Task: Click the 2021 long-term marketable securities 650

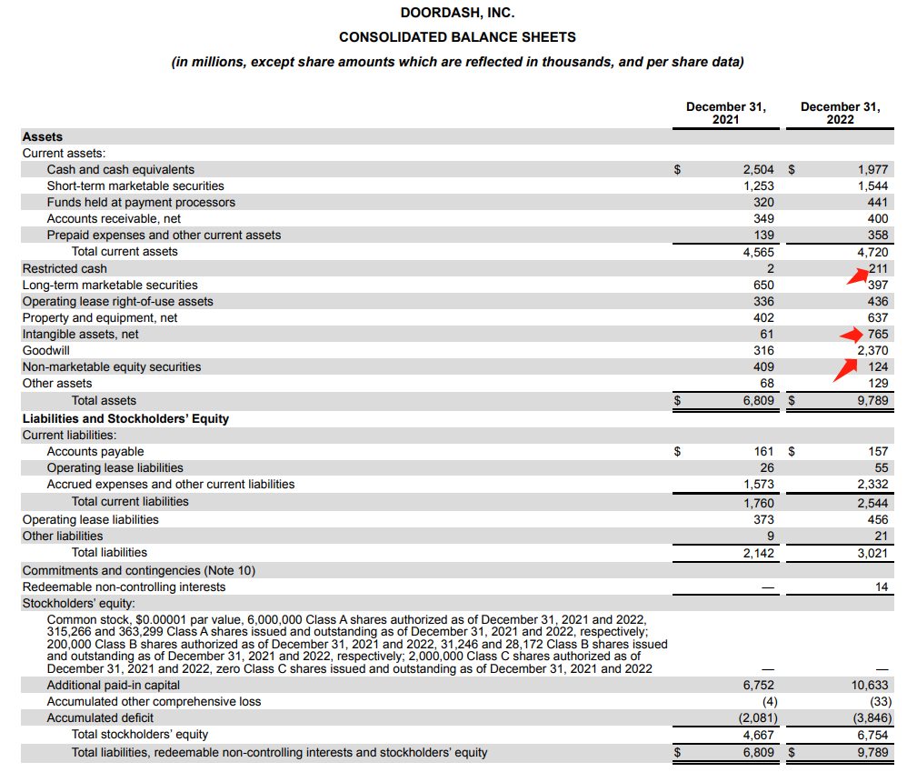Action: click(x=763, y=285)
